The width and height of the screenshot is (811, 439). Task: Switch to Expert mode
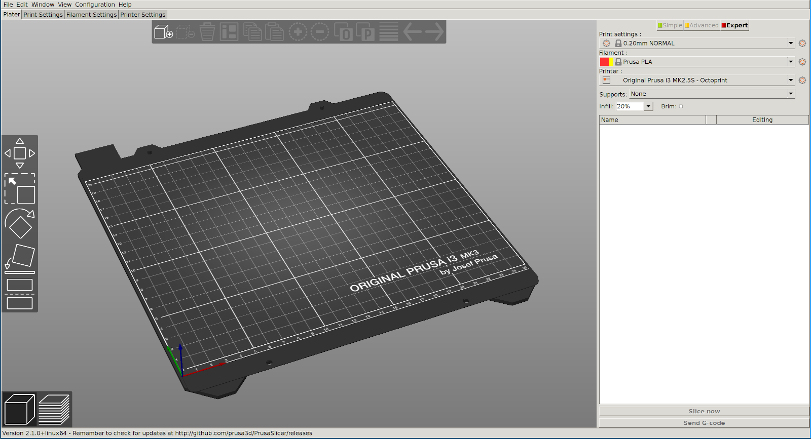(x=734, y=25)
